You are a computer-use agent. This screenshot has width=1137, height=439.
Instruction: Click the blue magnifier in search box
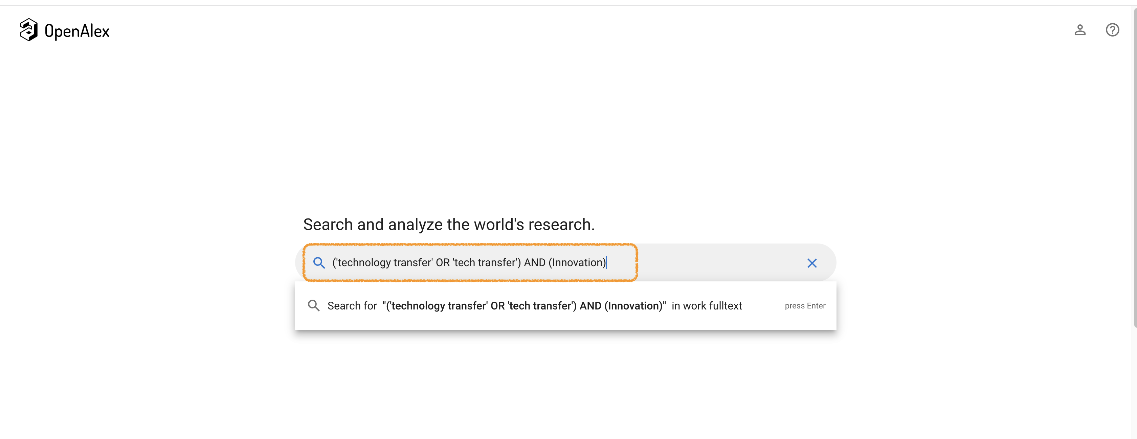319,263
